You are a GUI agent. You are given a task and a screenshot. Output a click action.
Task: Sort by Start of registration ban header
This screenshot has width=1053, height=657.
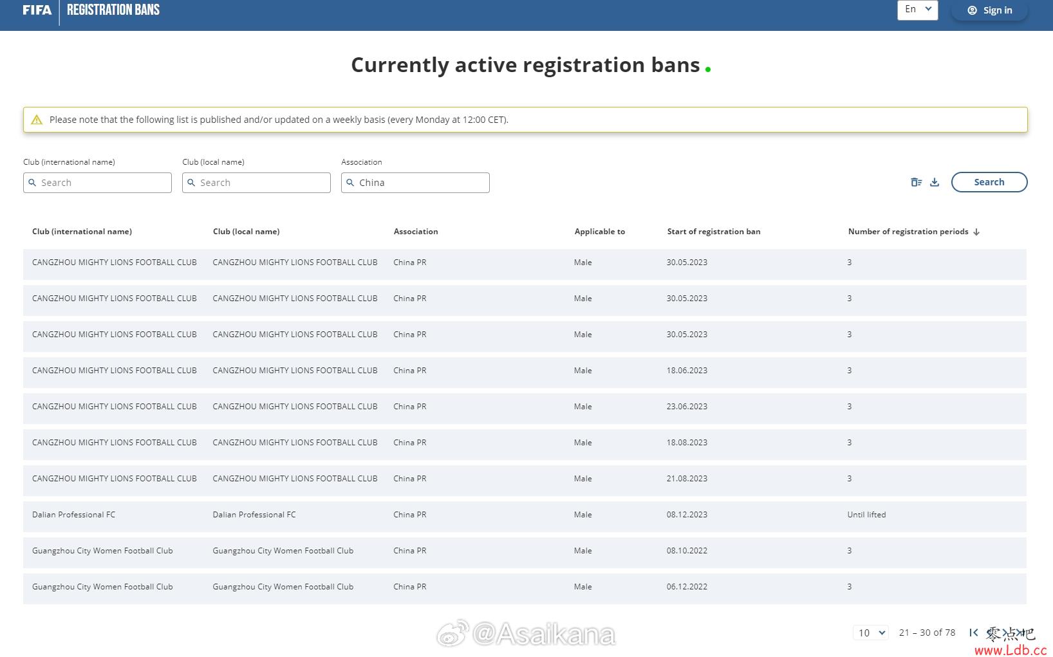714,232
